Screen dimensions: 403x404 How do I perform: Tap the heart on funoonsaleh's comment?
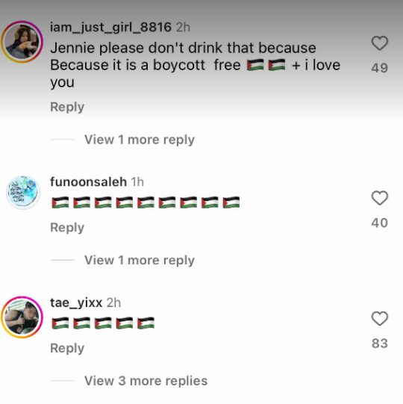point(380,198)
